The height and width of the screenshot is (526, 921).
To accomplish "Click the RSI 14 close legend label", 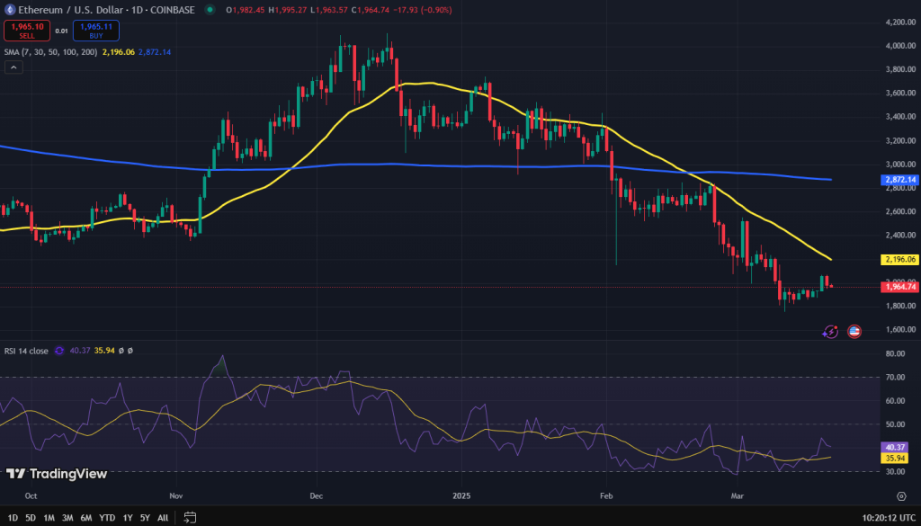I will pos(27,351).
